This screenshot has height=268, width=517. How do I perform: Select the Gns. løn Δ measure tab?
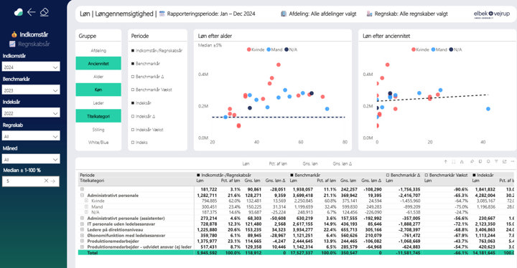click(343, 163)
